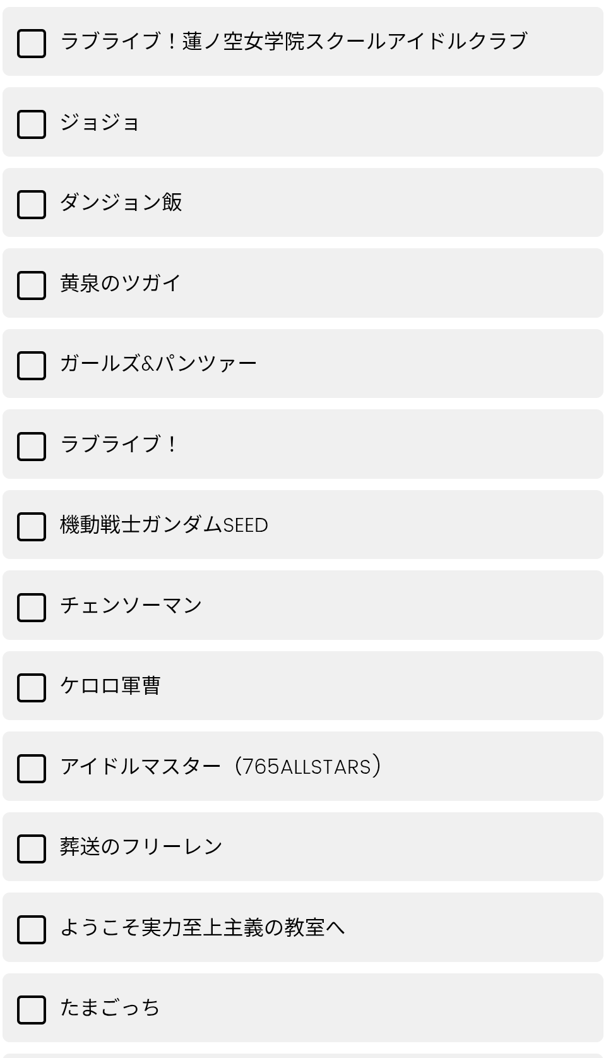Click the チェンソーマン label text
Image resolution: width=606 pixels, height=1058 pixels.
point(131,606)
